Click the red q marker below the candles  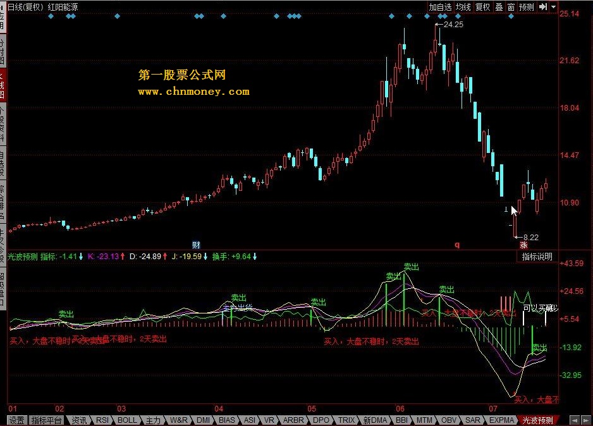coord(457,245)
